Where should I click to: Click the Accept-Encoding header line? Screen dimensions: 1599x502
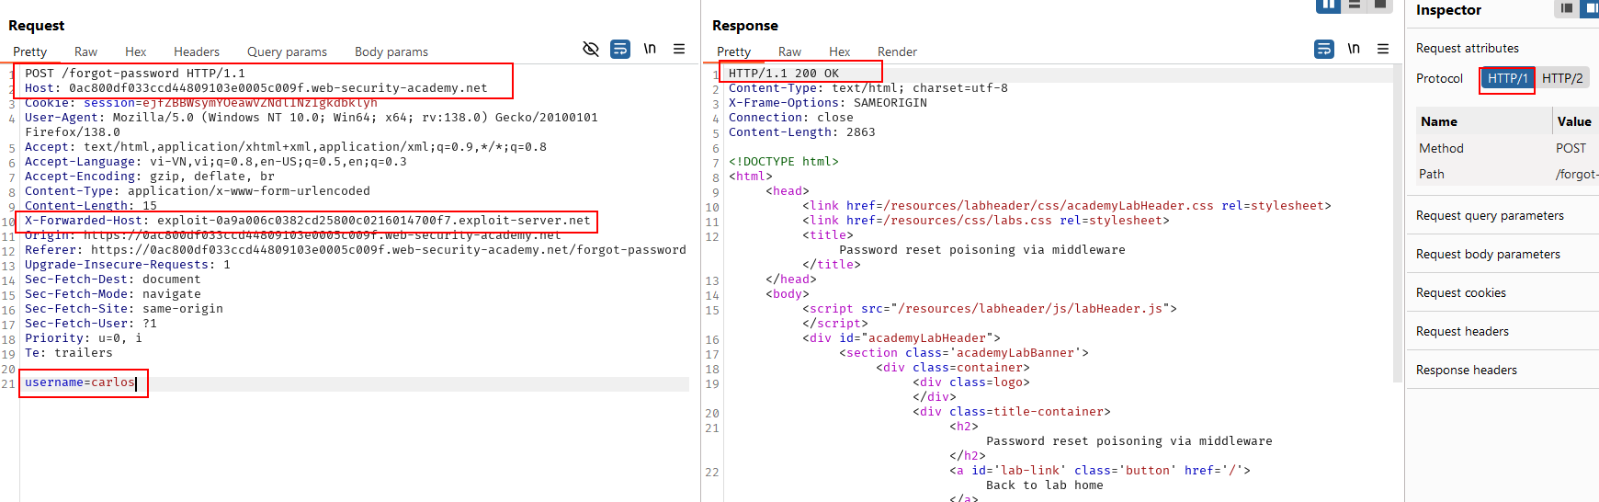pyautogui.click(x=150, y=177)
